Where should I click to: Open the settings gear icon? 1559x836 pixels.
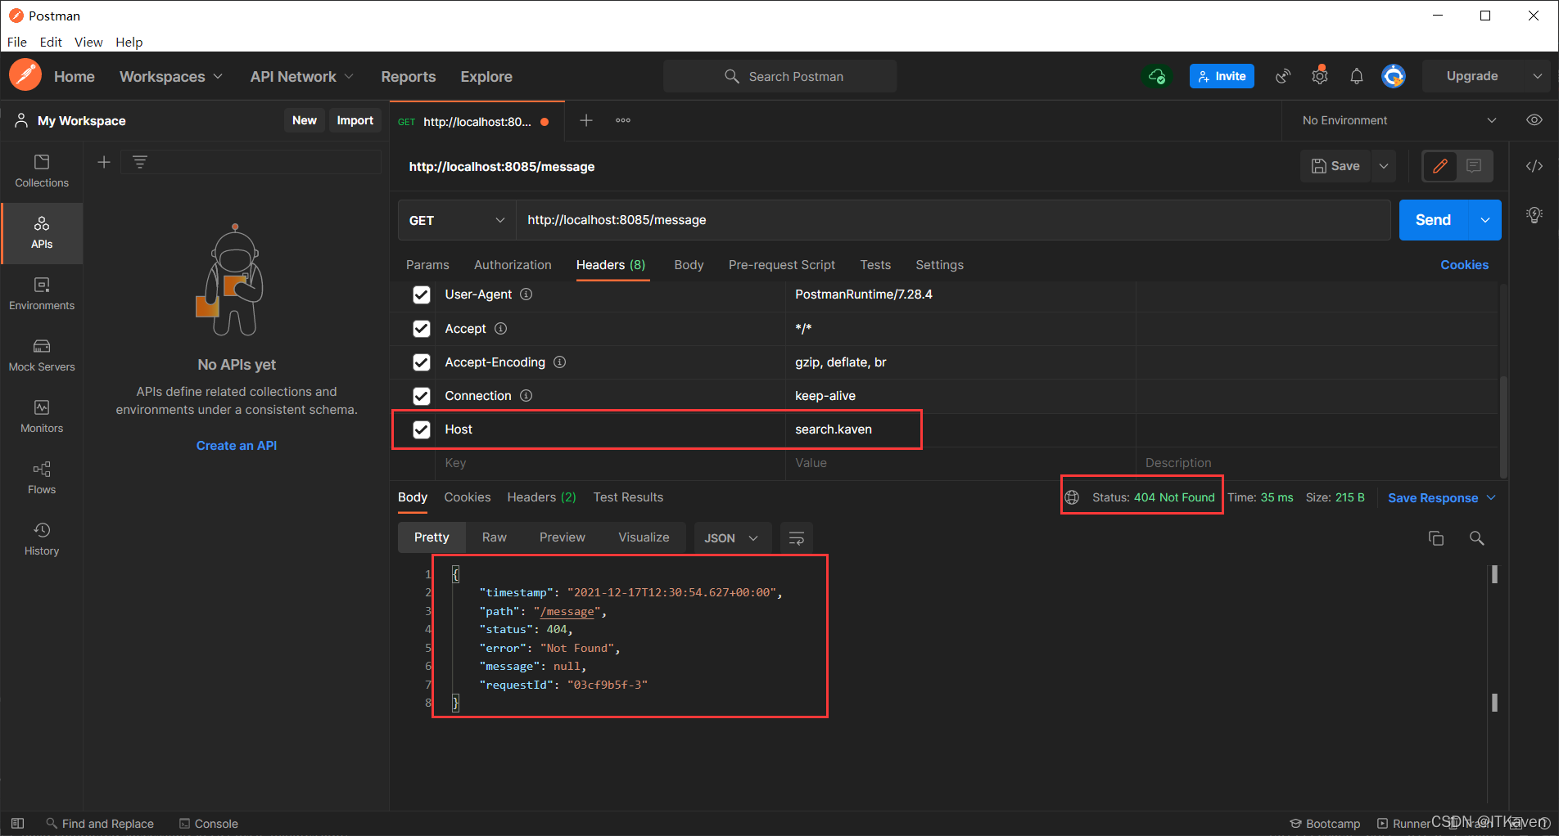[1320, 76]
